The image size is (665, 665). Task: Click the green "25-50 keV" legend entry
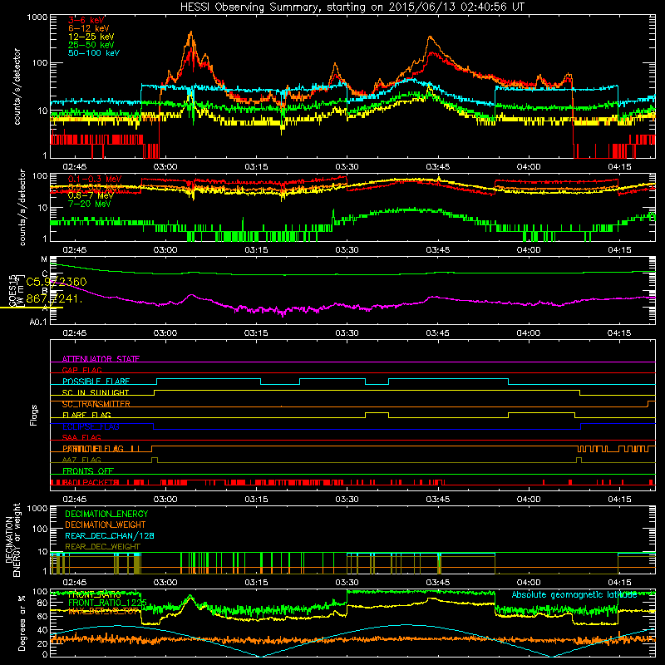point(91,45)
